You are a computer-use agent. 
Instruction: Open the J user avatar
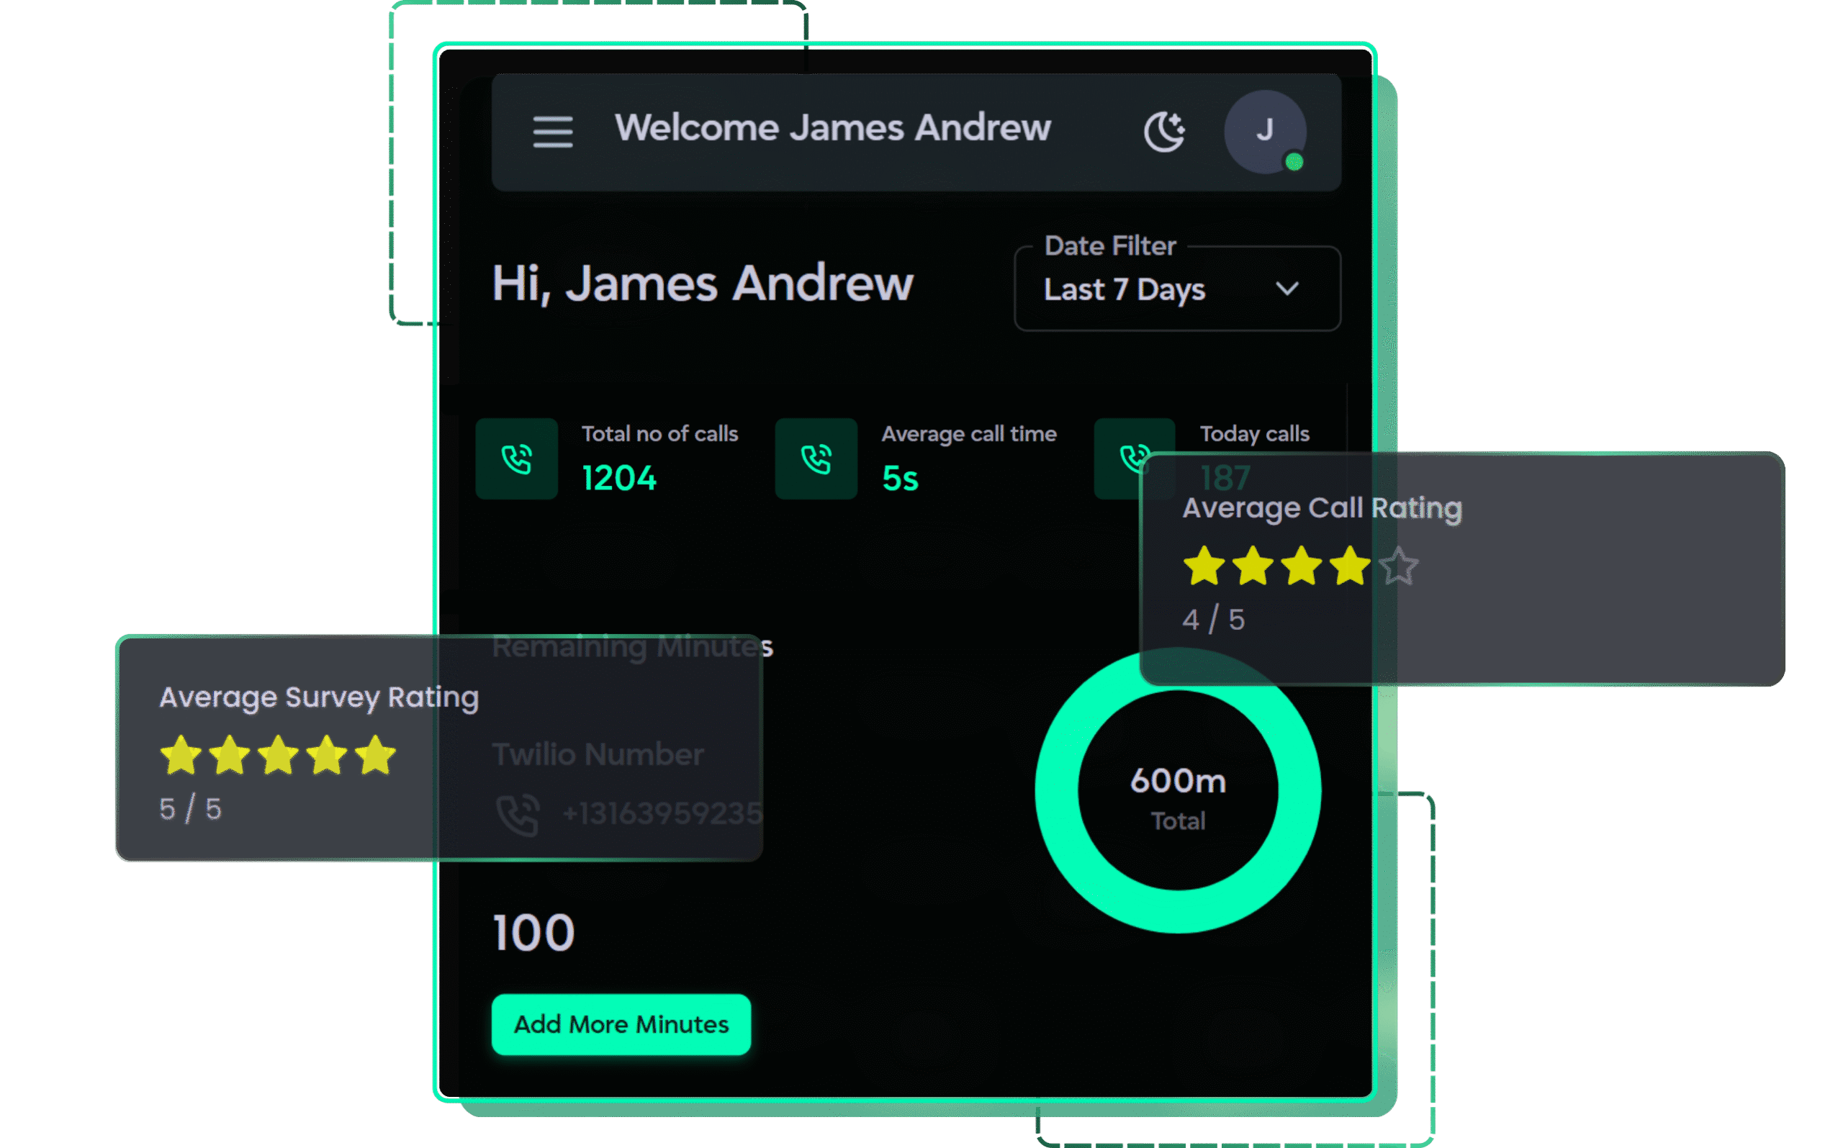1263,130
